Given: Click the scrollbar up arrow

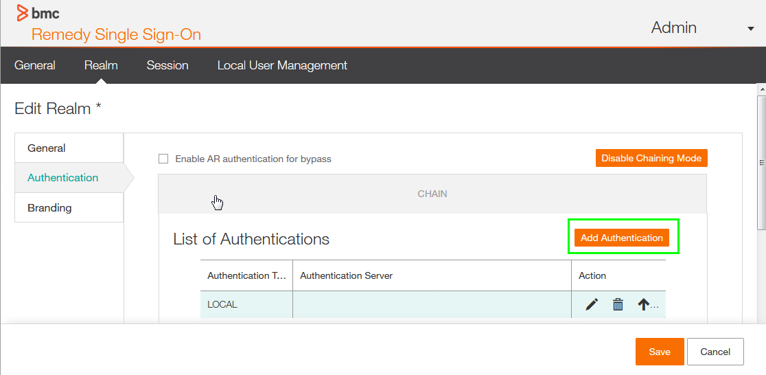Looking at the screenshot, I should pyautogui.click(x=761, y=89).
